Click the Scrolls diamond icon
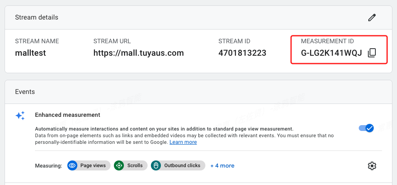Screen dimensions: 397x185 [119, 165]
